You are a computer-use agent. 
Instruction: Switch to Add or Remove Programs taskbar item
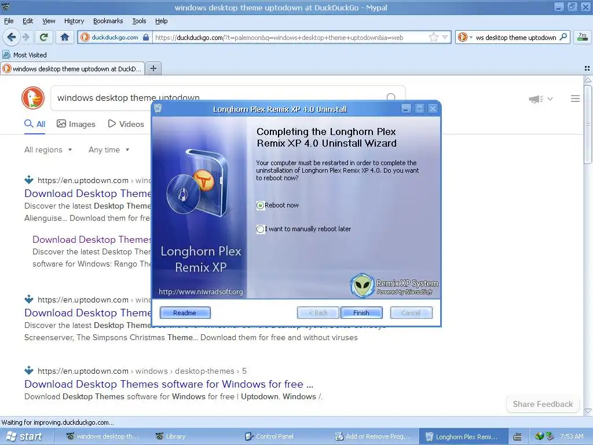tap(373, 436)
